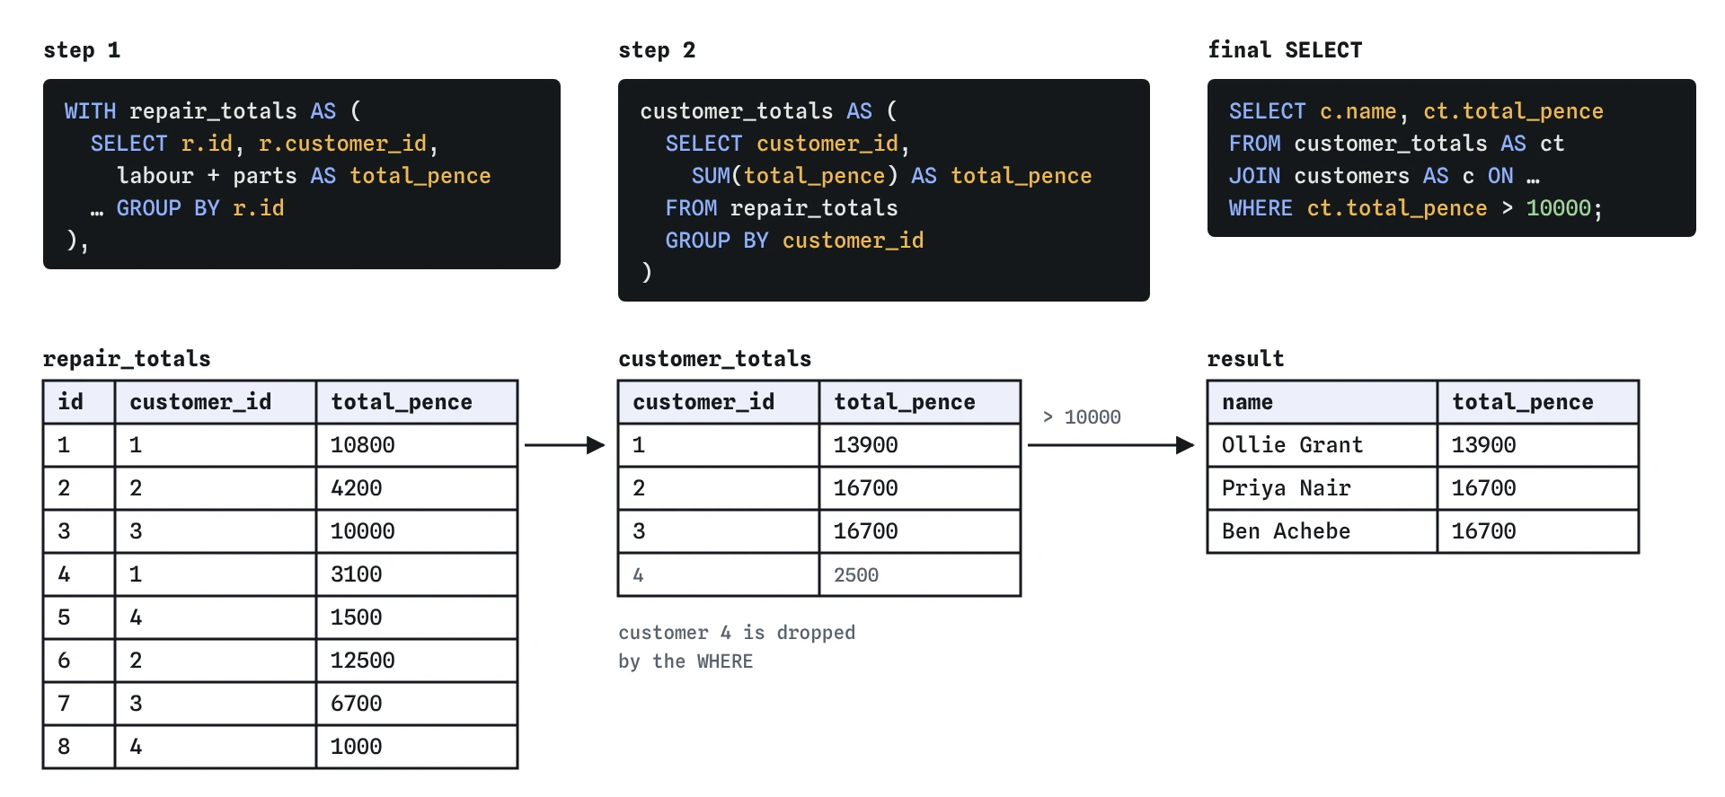
Task: Click the 'customer 4 is dropped' note
Action: (x=737, y=647)
